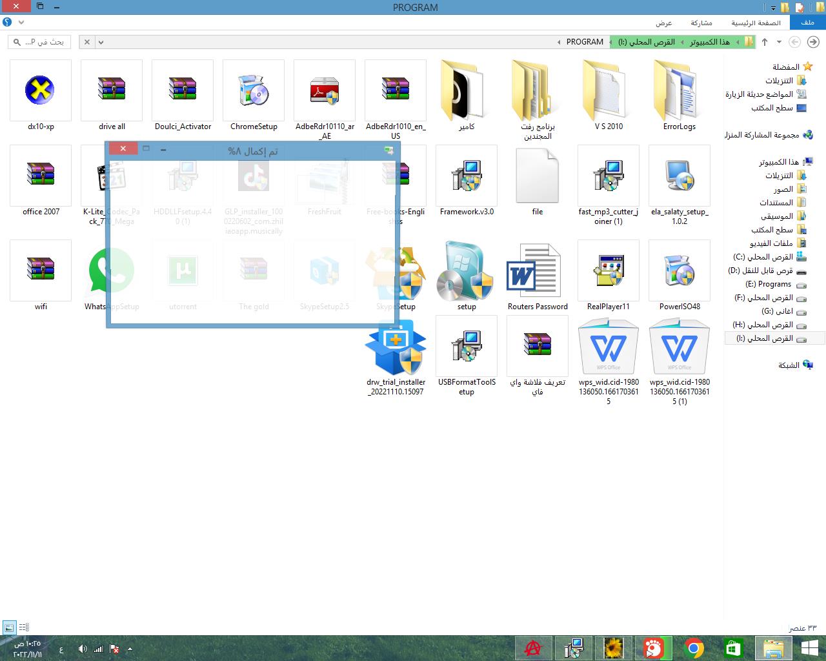Open the recent locations dropdown arrow
Viewport: 826px width, 661px height.
pyautogui.click(x=779, y=42)
